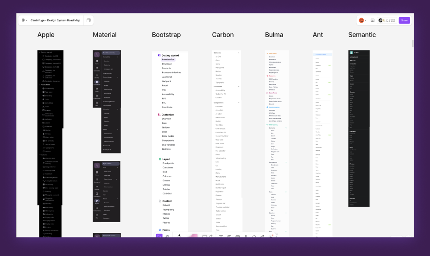
Task: Pick the pink sticky note tool
Action: (193, 236)
